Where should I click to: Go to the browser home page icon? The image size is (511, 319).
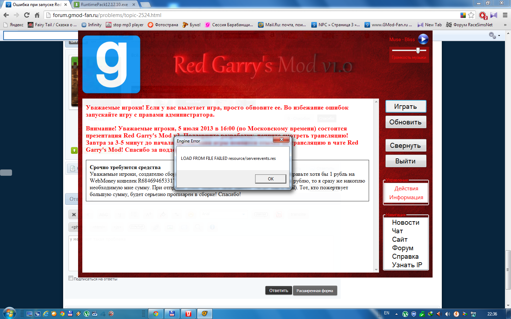(x=37, y=15)
